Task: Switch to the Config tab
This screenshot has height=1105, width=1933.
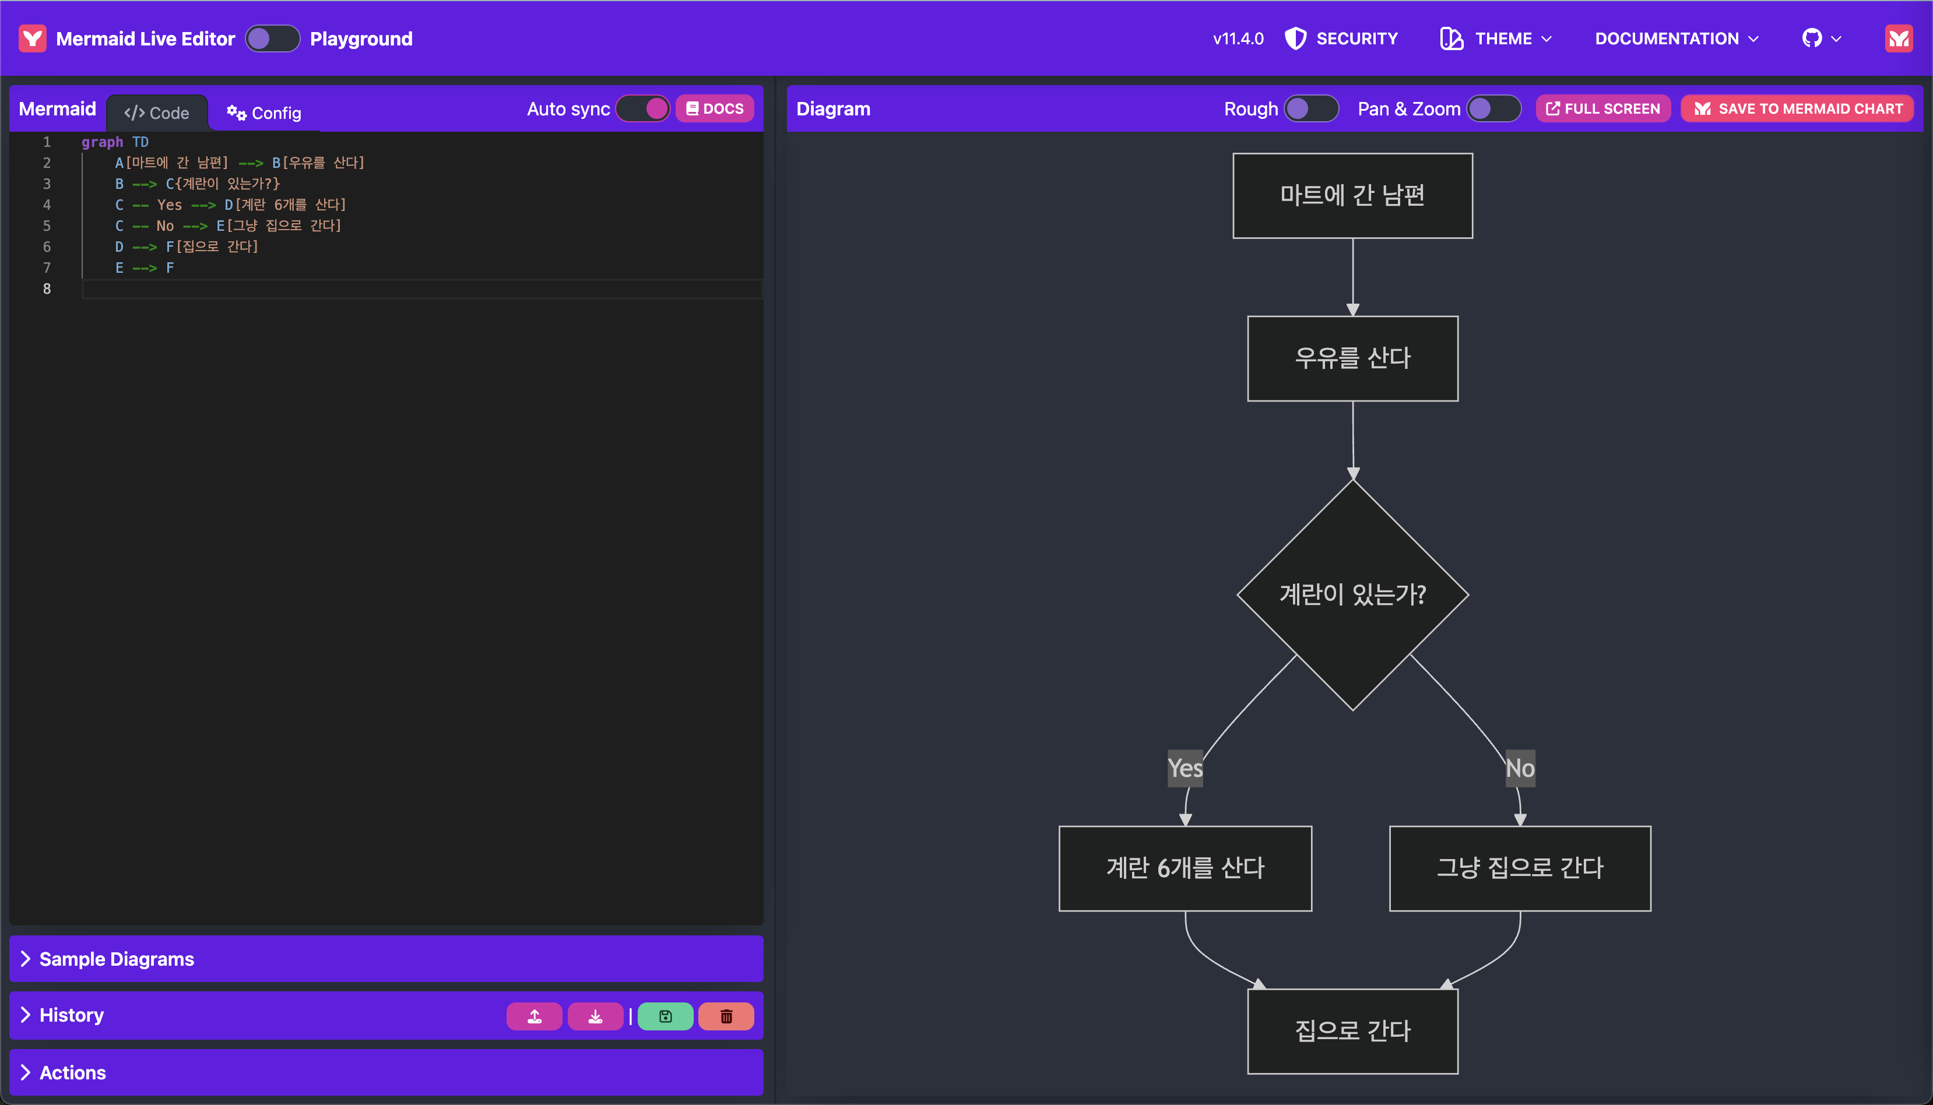Action: click(264, 113)
